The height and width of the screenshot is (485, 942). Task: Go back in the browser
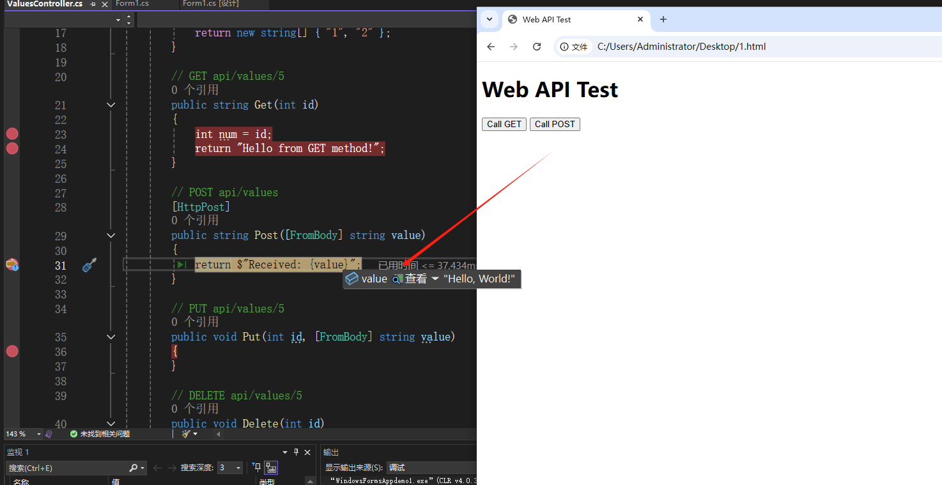491,47
